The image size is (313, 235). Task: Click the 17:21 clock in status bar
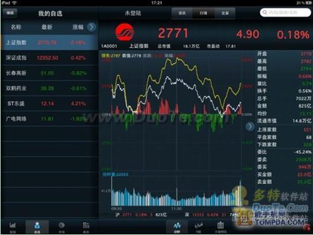pyautogui.click(x=156, y=2)
